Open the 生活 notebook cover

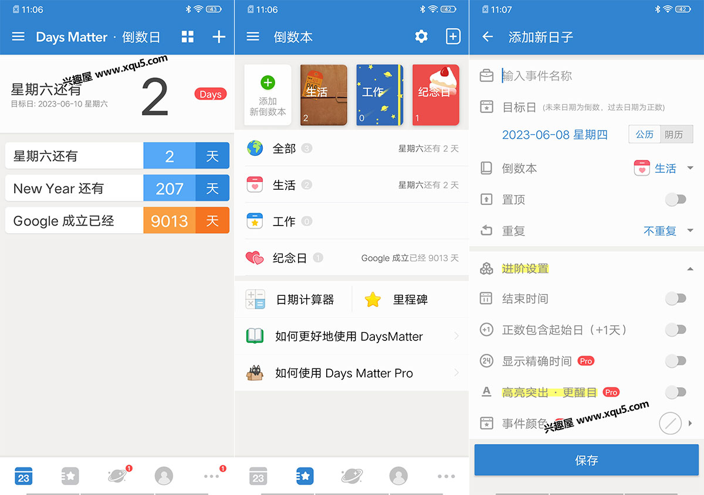pos(323,95)
